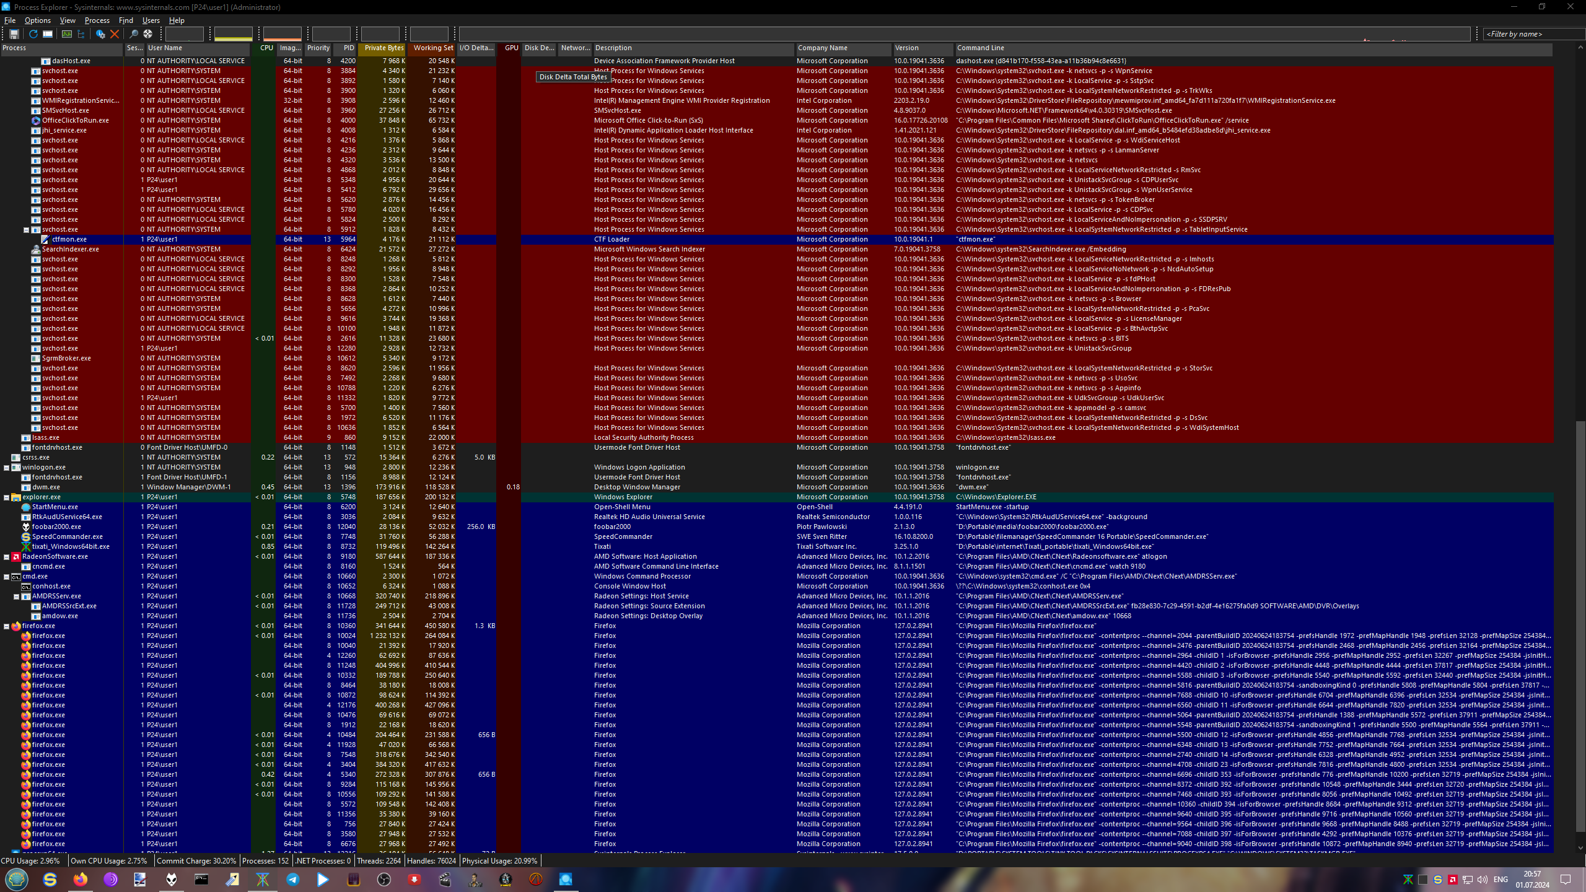Sort by Private Bytes column header

click(x=383, y=48)
